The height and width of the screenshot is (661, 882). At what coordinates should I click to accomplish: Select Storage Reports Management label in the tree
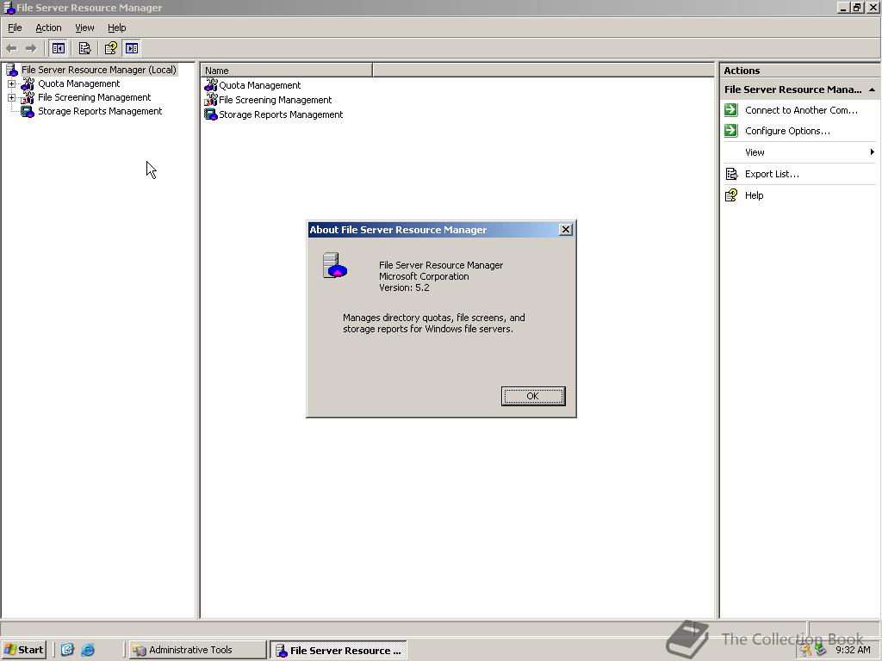point(100,111)
